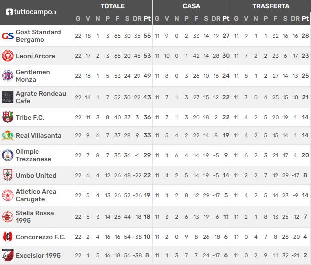The width and height of the screenshot is (311, 265).
Task: Click the Gost Standard Bergamo GS logo
Action: 8,36
